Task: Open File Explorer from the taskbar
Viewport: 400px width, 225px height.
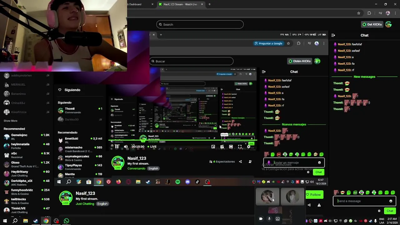Action: point(26,221)
